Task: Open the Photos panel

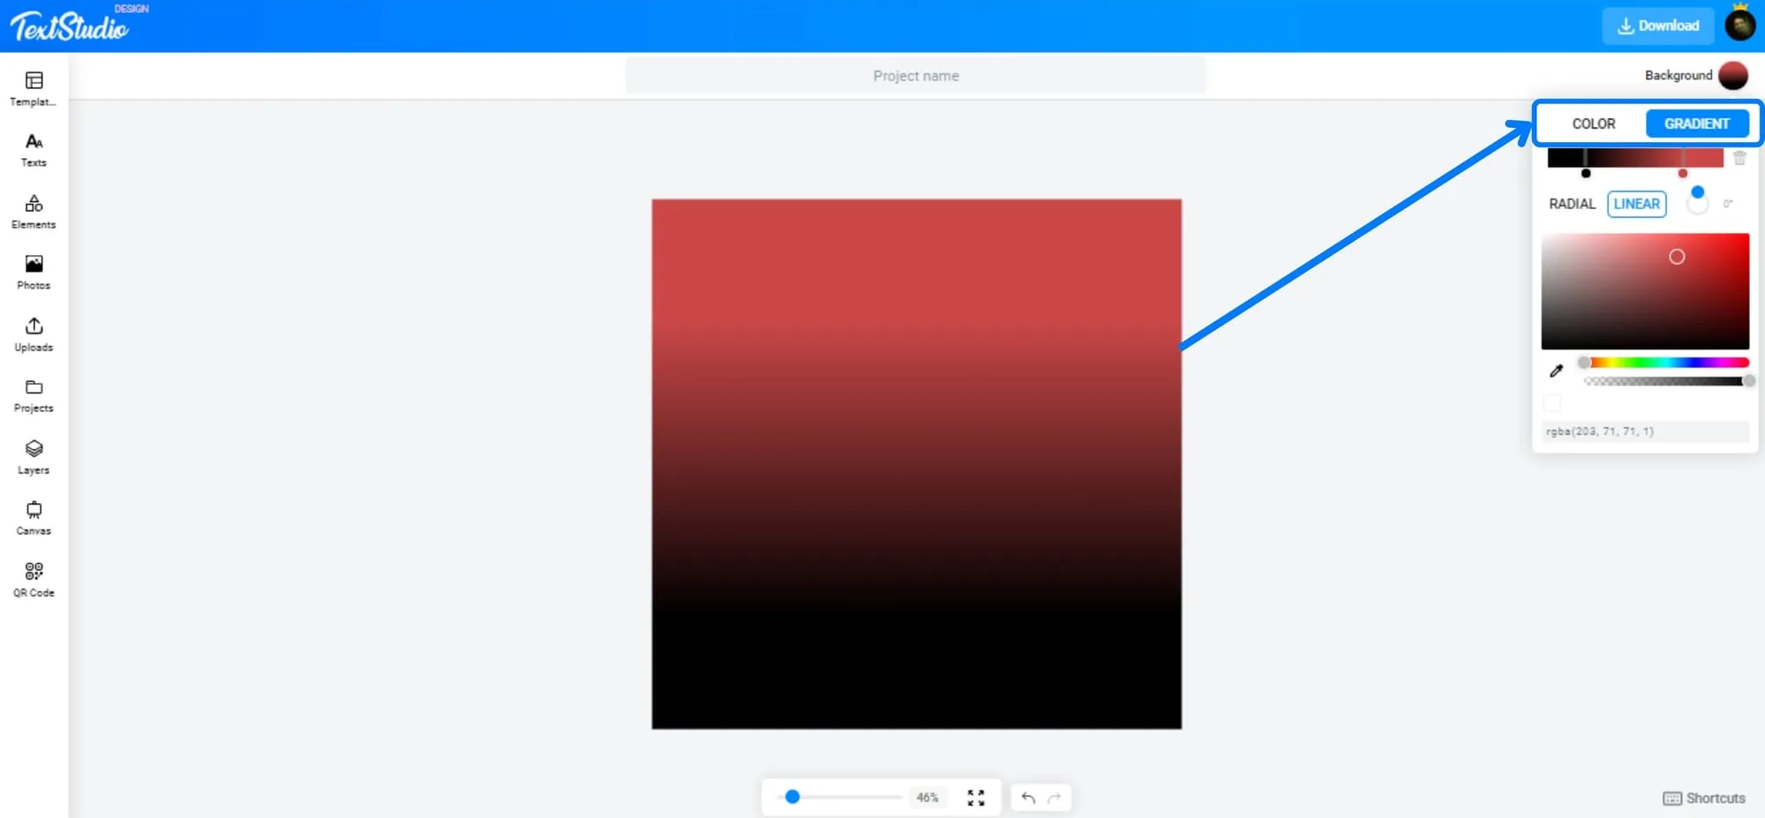Action: 34,273
